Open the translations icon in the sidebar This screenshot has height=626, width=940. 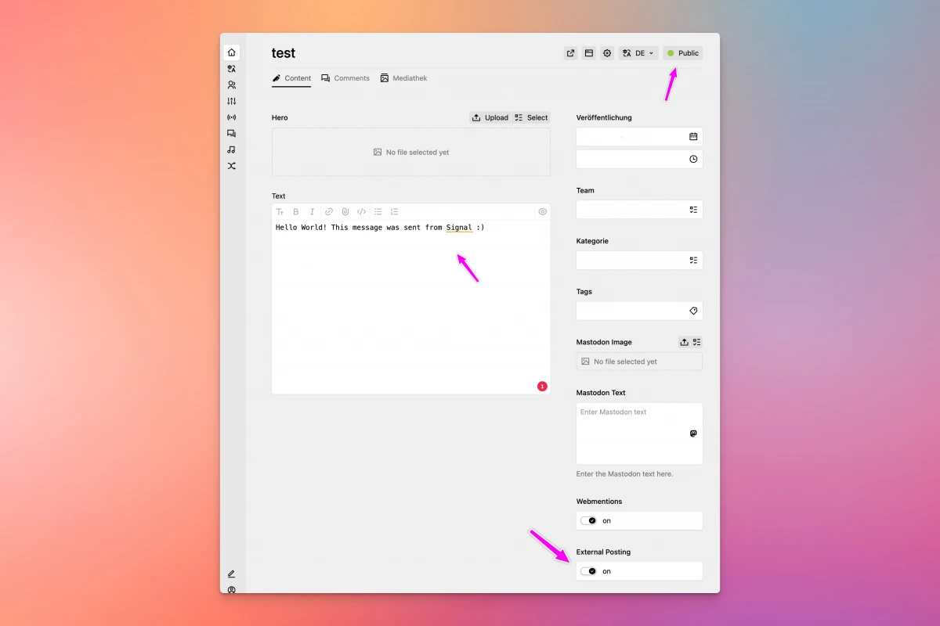pyautogui.click(x=231, y=69)
